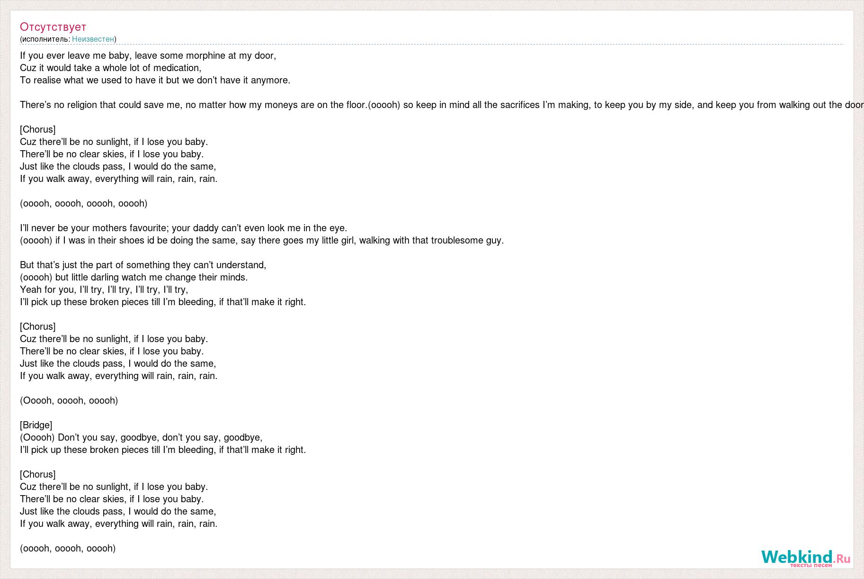Click the 'I'll never be your mothers favourite' line
Image resolution: width=864 pixels, height=579 pixels.
coord(184,228)
